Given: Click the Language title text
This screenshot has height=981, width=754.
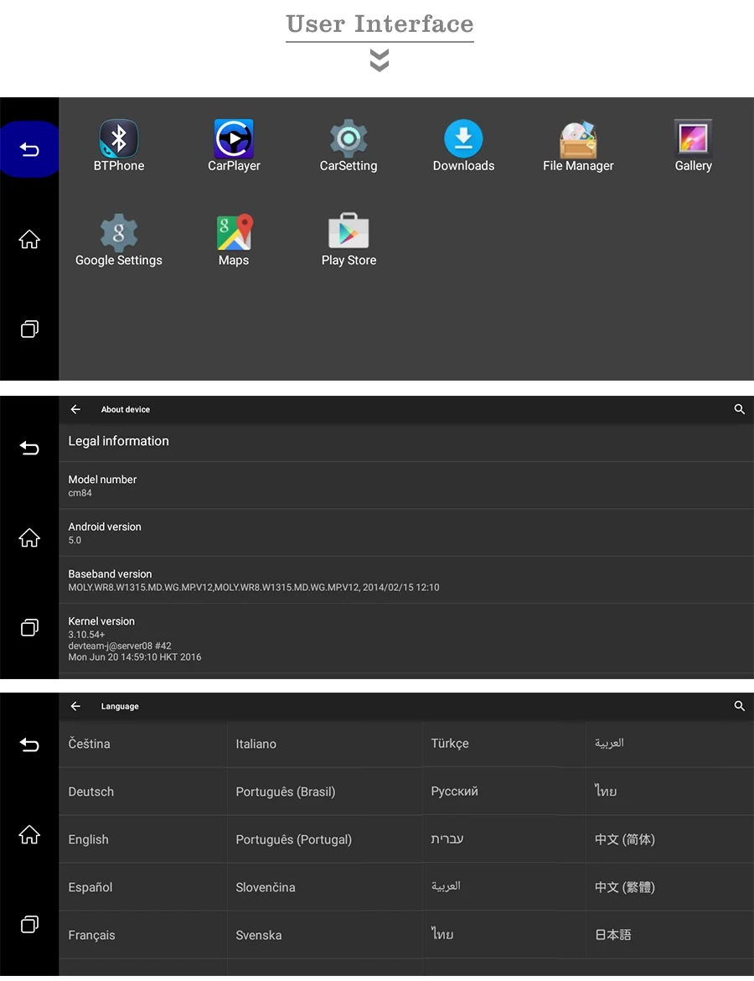Looking at the screenshot, I should [x=120, y=706].
